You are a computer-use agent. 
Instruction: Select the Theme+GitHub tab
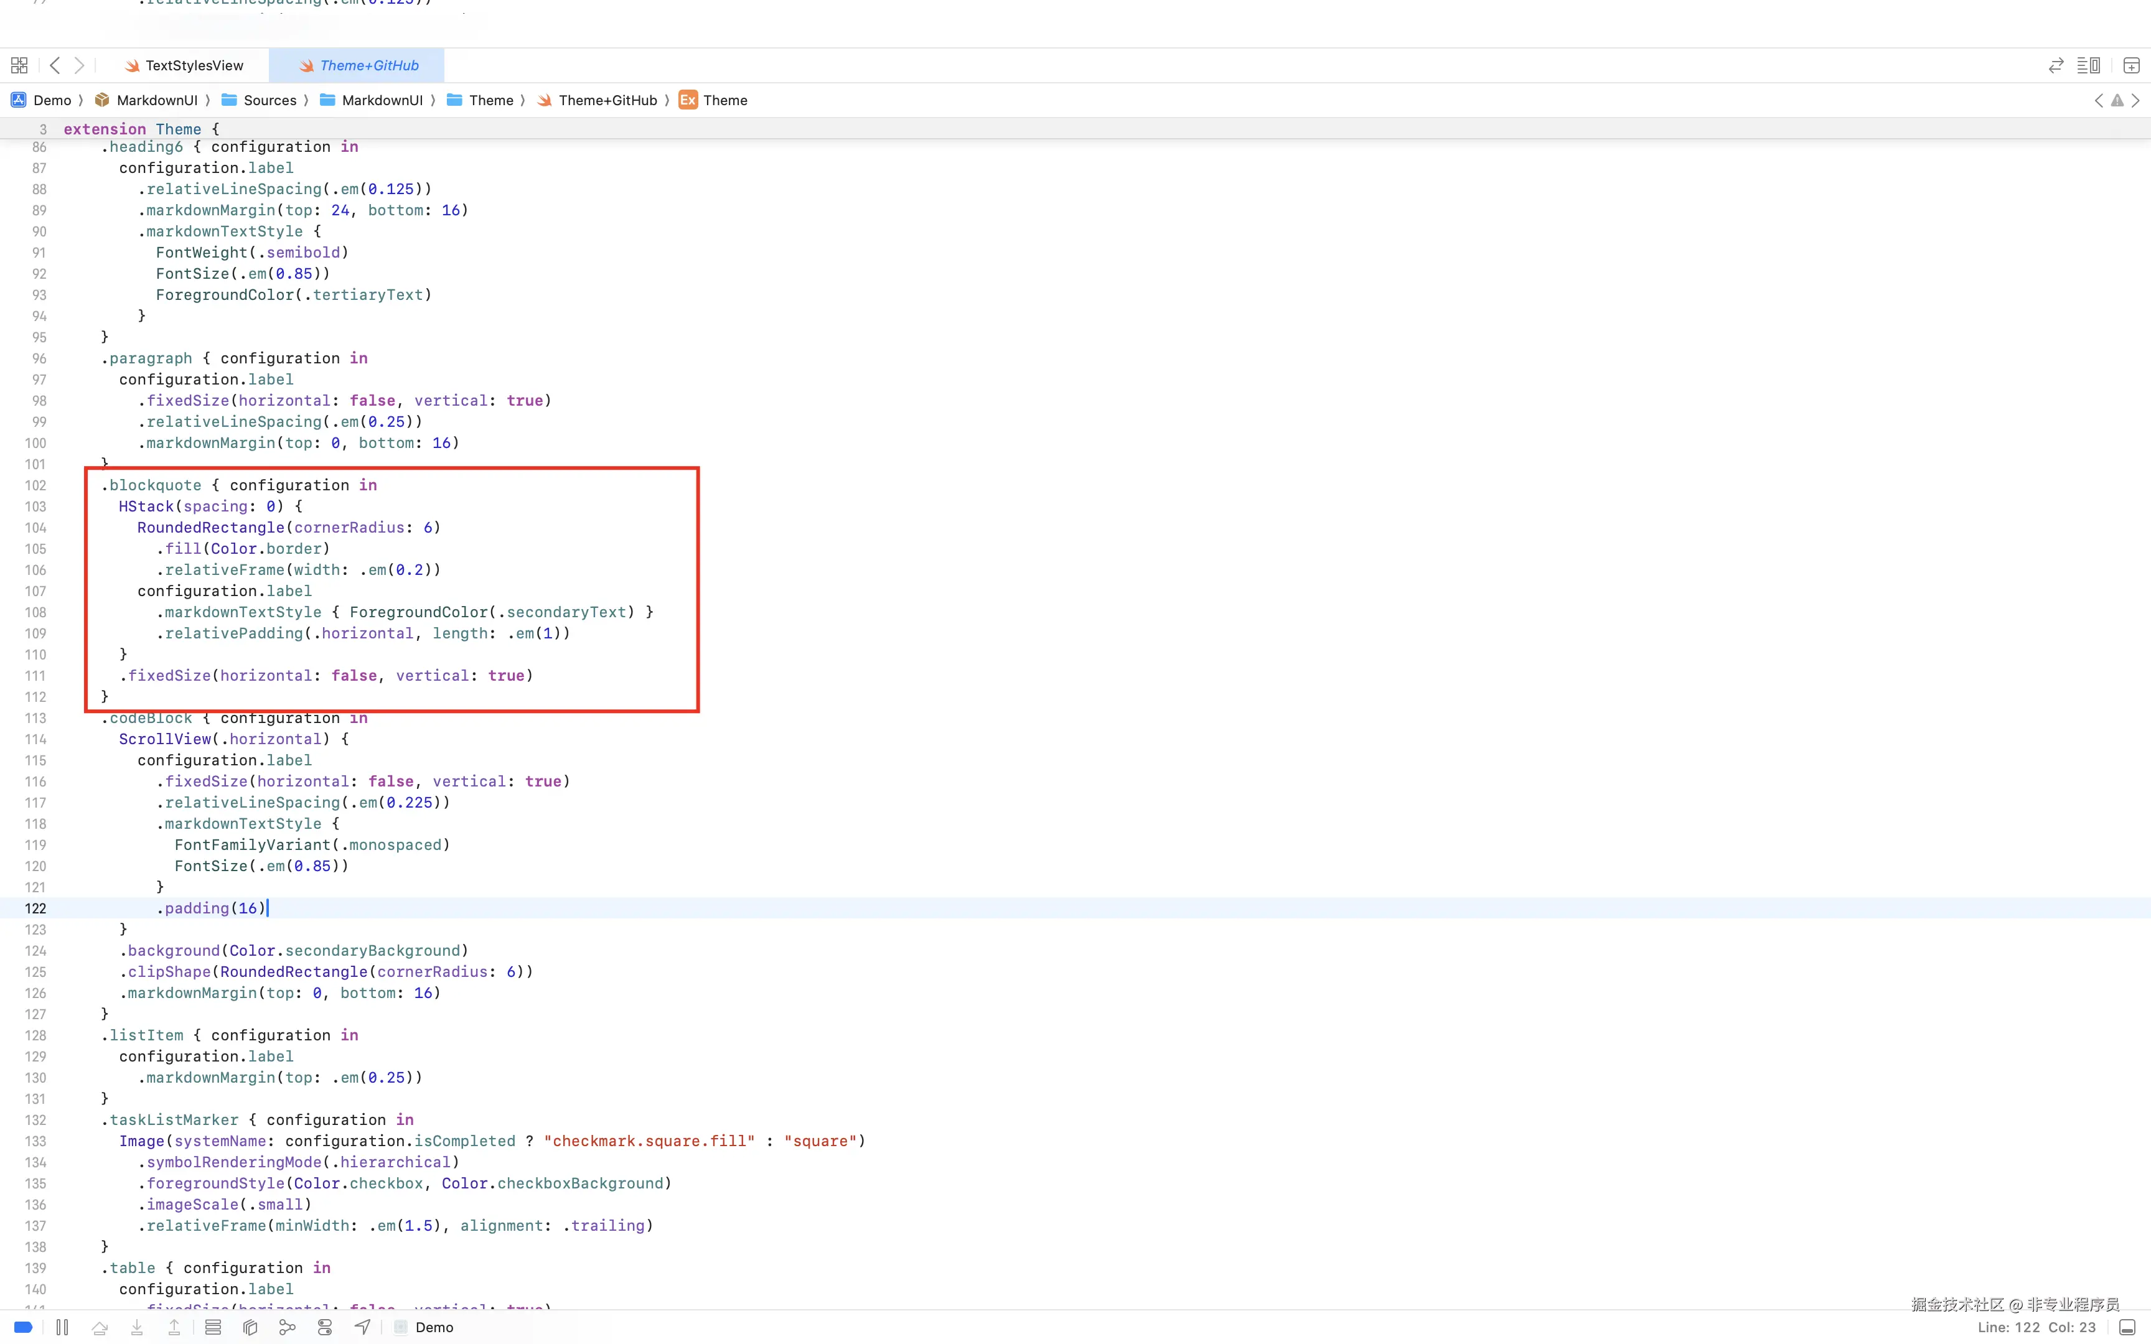pos(368,66)
